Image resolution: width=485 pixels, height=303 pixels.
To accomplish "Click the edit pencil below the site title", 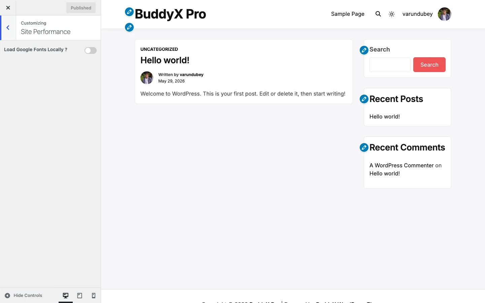I will [x=129, y=27].
